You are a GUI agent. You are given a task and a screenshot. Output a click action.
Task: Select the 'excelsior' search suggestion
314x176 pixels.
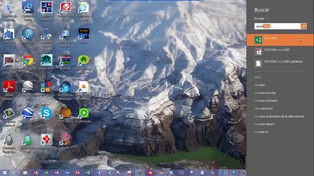click(x=260, y=85)
